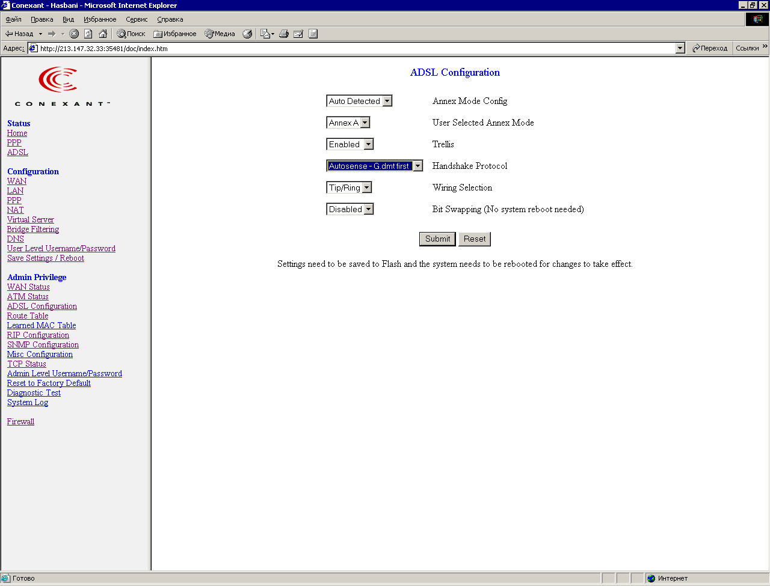The height and width of the screenshot is (586, 770).
Task: Click the Reset button
Action: point(475,239)
